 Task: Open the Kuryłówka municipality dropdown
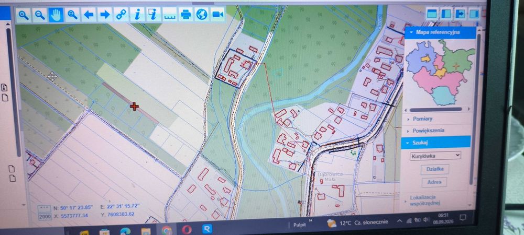click(x=435, y=155)
